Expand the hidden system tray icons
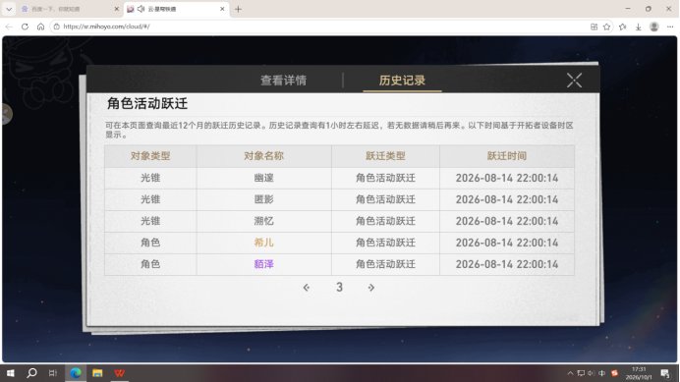The width and height of the screenshot is (680, 382). click(570, 373)
